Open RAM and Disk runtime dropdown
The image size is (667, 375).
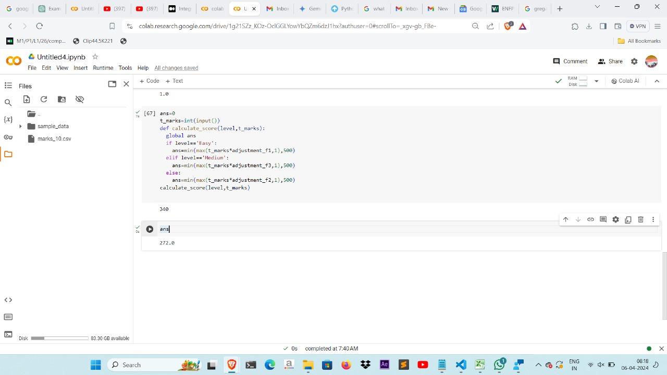click(x=596, y=81)
